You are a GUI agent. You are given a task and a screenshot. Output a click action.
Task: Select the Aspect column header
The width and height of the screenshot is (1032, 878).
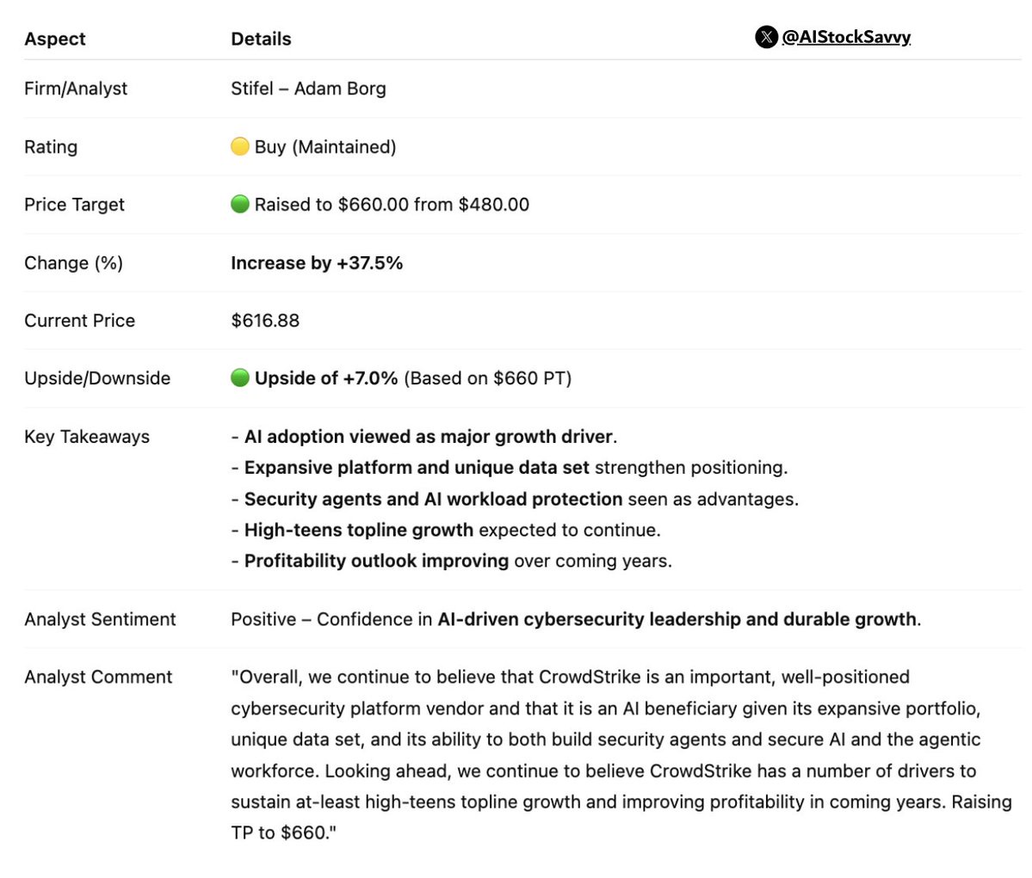click(55, 39)
